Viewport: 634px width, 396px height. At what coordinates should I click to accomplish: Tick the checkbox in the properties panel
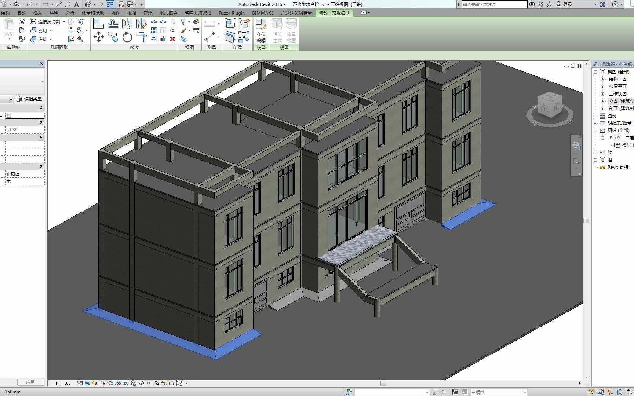9,115
